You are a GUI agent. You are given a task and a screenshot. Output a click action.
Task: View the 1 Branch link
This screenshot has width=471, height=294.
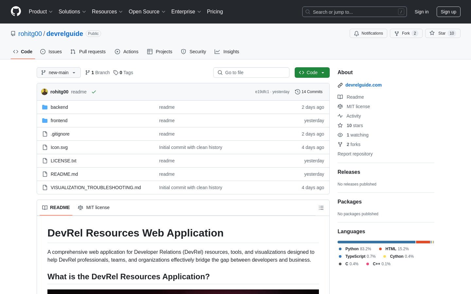97,73
